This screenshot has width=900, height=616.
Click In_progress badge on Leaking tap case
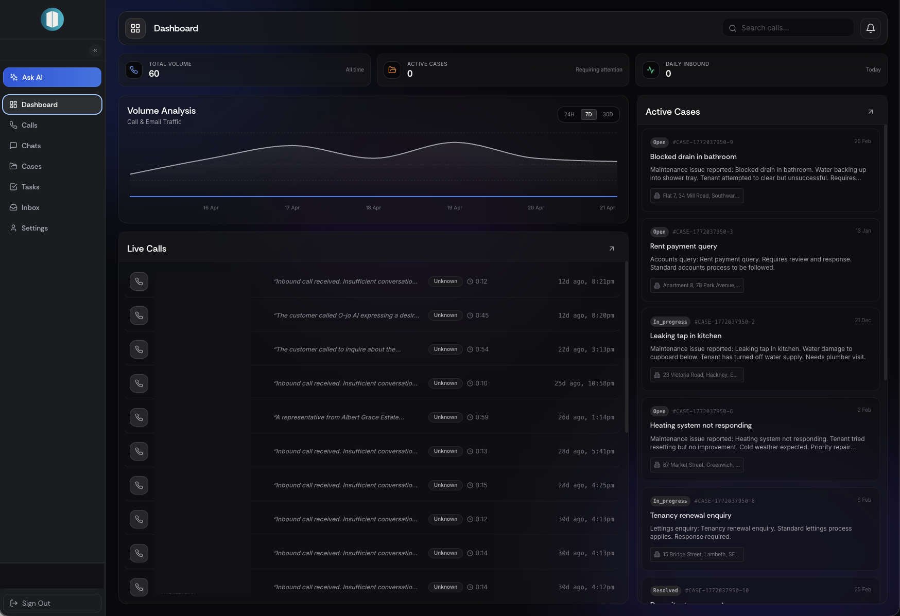tap(670, 322)
